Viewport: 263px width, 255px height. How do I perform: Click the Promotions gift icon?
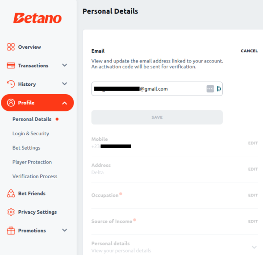pos(11,230)
